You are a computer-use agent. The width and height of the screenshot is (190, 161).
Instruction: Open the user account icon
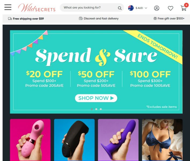[x=156, y=8]
